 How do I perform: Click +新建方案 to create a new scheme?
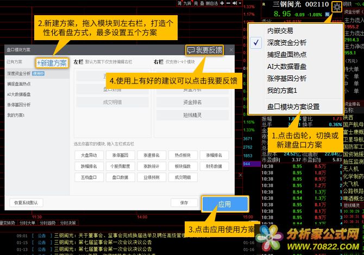(52, 63)
